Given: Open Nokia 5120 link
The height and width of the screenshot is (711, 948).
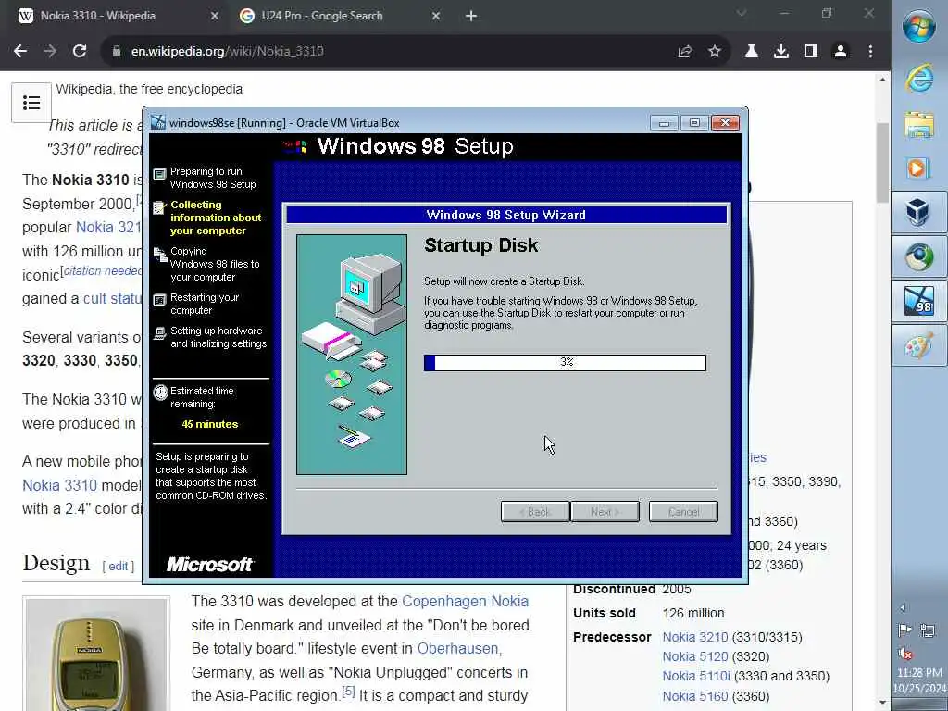Looking at the screenshot, I should click(695, 656).
